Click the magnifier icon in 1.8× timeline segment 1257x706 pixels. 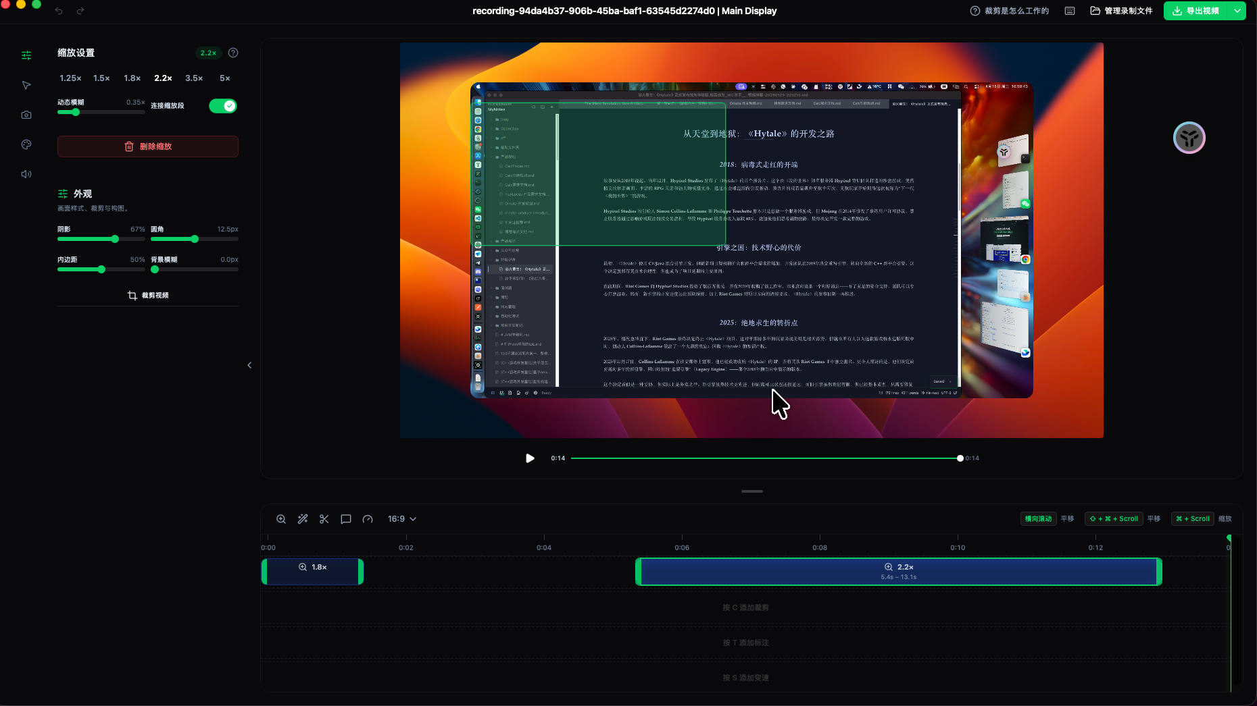303,567
